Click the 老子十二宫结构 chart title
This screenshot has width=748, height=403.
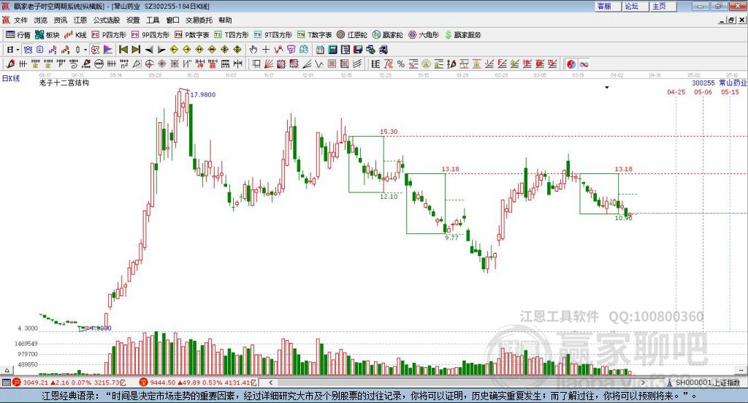pos(64,83)
